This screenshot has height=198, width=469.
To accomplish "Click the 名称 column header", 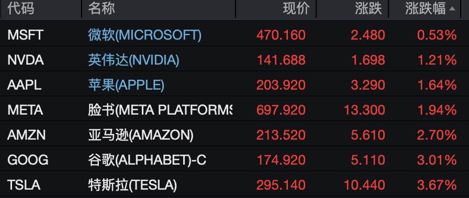I will (102, 8).
